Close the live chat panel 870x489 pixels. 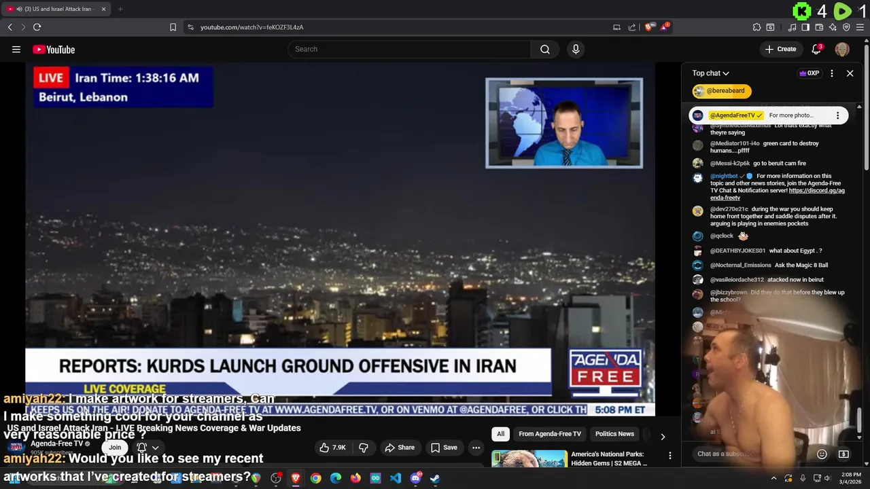(x=850, y=73)
